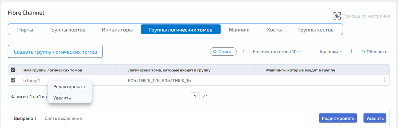Screen dimensions: 398x128
Task: Click Создать группу логических томов button
Action: [x=55, y=52]
